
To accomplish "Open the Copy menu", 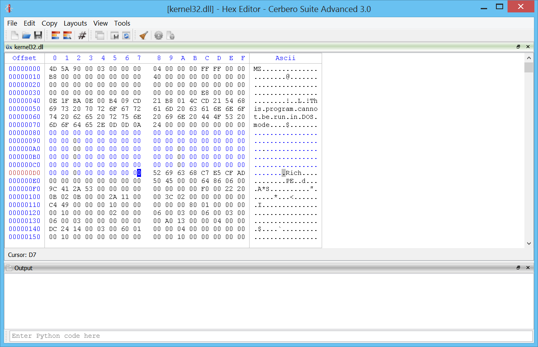I will pyautogui.click(x=49, y=23).
